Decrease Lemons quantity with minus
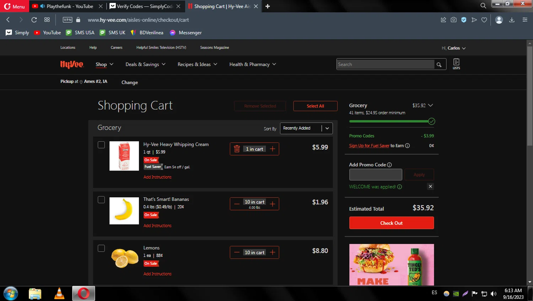The width and height of the screenshot is (533, 301). (237, 252)
